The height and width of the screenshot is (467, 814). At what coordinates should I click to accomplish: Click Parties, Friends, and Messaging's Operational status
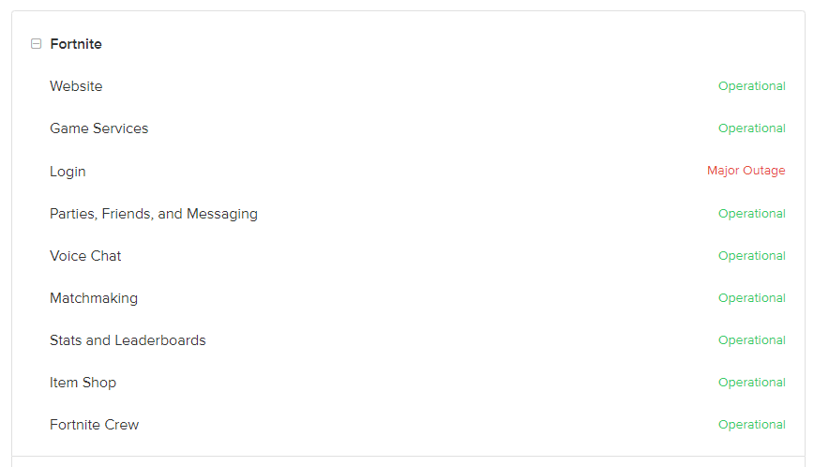pos(751,214)
